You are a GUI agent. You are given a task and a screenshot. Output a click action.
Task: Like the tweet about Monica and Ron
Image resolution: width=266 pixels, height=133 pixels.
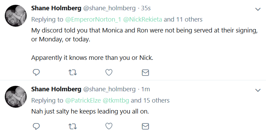point(109,72)
